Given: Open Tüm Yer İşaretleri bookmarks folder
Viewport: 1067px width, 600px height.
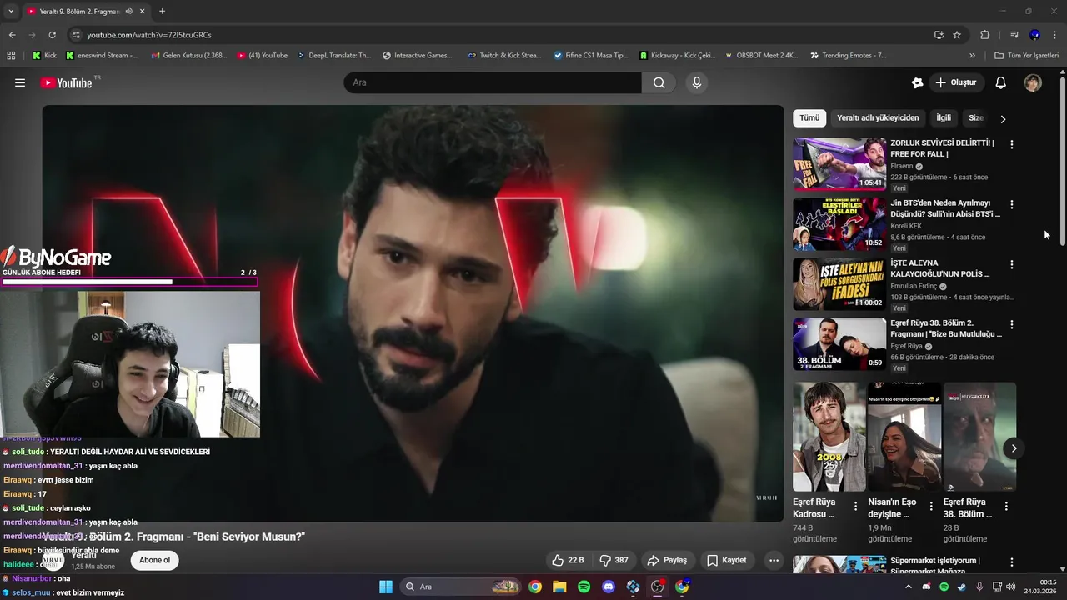Looking at the screenshot, I should click(1026, 56).
